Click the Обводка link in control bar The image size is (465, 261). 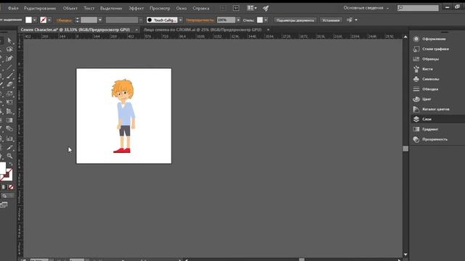[64, 20]
